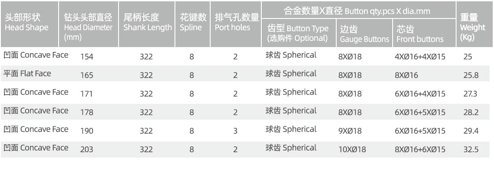This screenshot has width=494, height=176.
Task: Select the 4XØ16+4XØ15 front buttons cell
Action: click(x=420, y=57)
